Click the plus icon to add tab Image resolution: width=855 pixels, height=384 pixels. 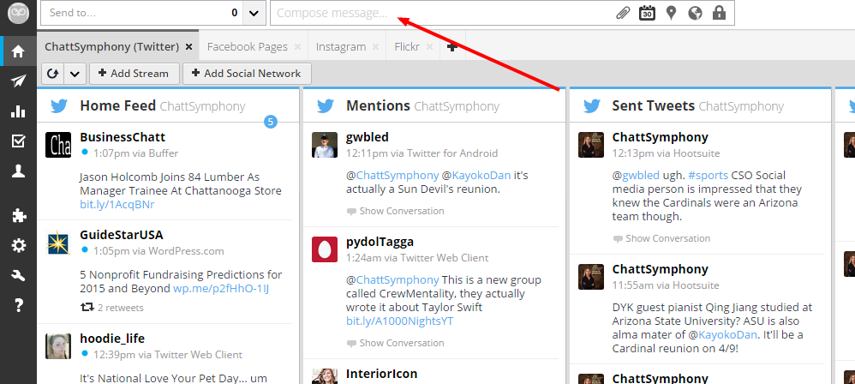point(451,47)
